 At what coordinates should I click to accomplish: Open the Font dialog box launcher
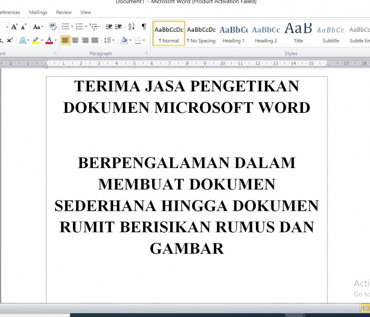(x=55, y=53)
